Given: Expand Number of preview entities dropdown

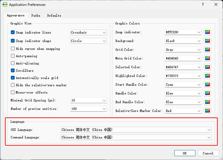Looking at the screenshot, I should tap(88, 109).
